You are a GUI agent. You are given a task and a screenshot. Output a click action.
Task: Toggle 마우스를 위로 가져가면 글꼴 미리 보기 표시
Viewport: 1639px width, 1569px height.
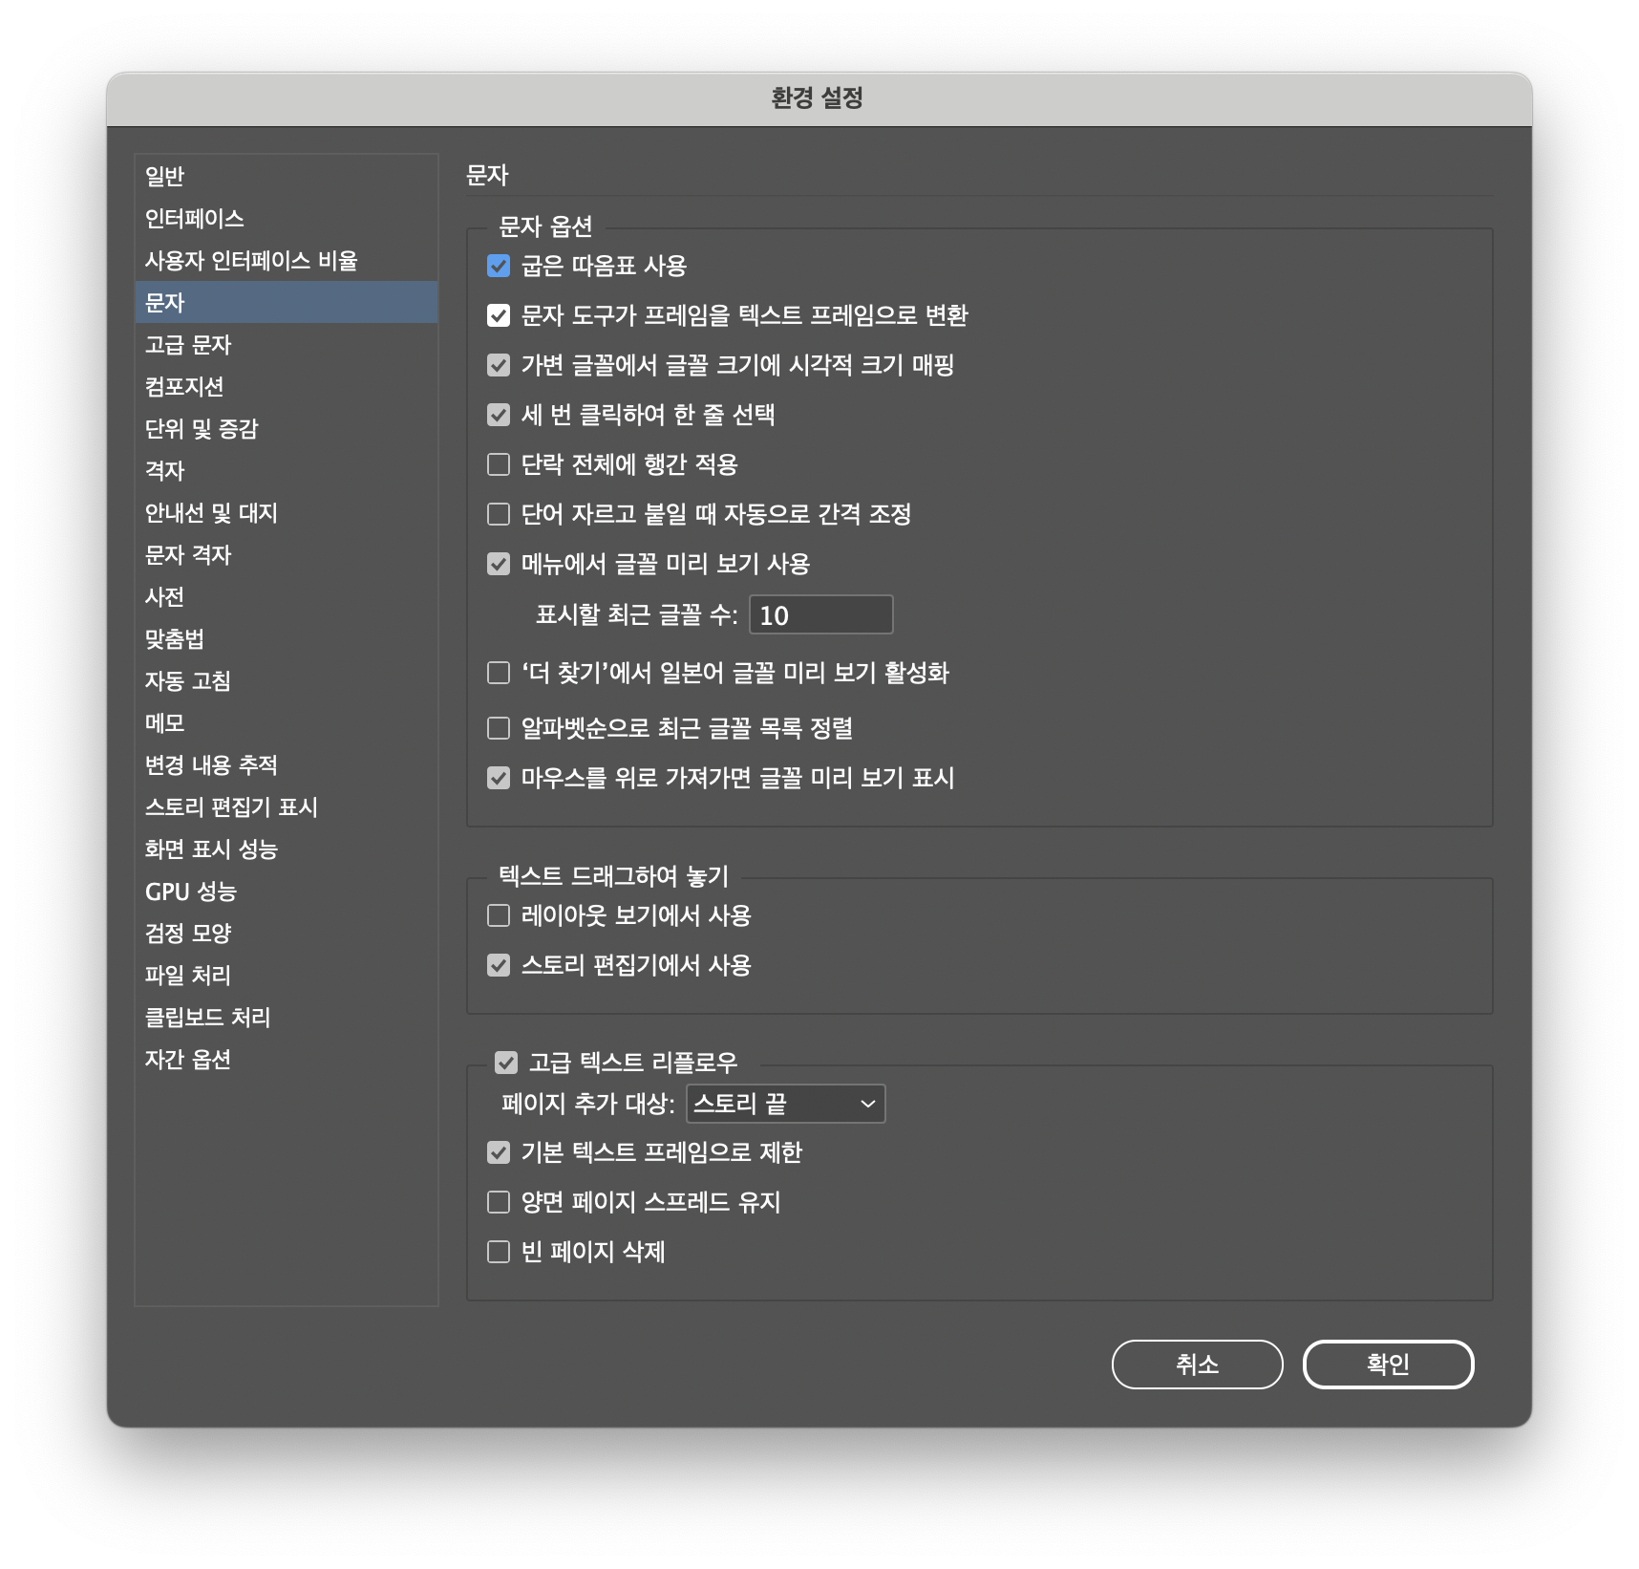click(x=499, y=778)
